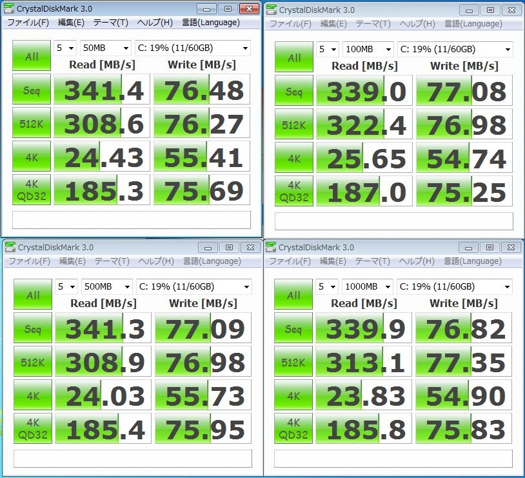The height and width of the screenshot is (478, 525).
Task: Open the drive selector in the 1000MB window
Action: (454, 286)
